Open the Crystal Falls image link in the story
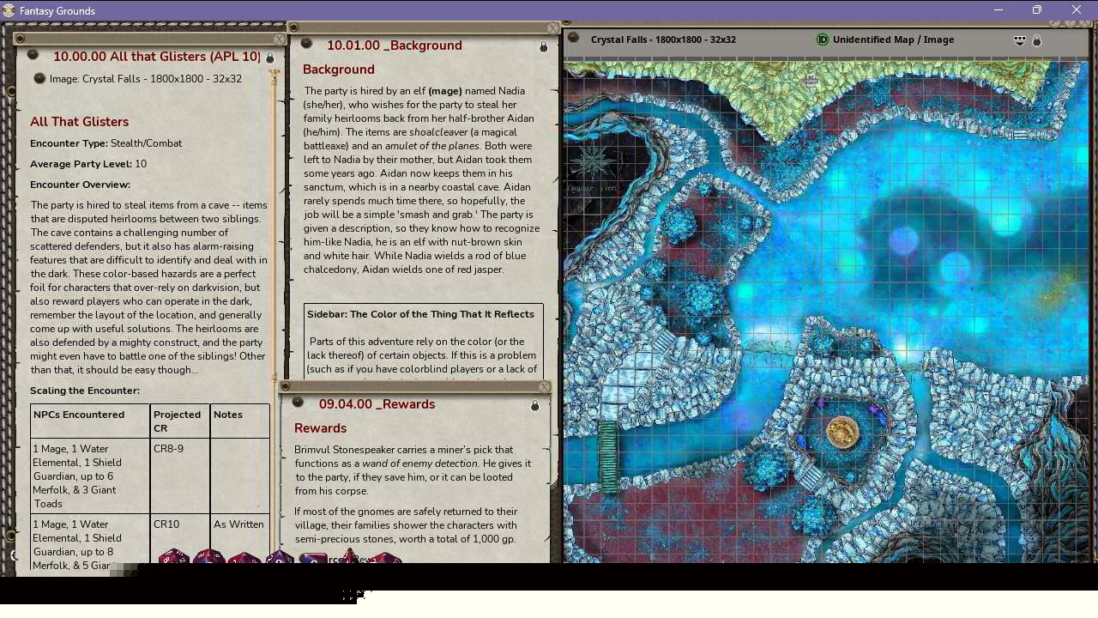Image resolution: width=1098 pixels, height=618 pixels. 39,78
